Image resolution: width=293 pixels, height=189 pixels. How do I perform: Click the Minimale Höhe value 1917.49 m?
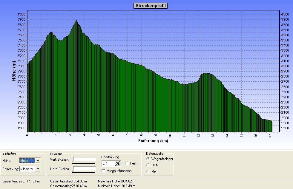[128, 186]
